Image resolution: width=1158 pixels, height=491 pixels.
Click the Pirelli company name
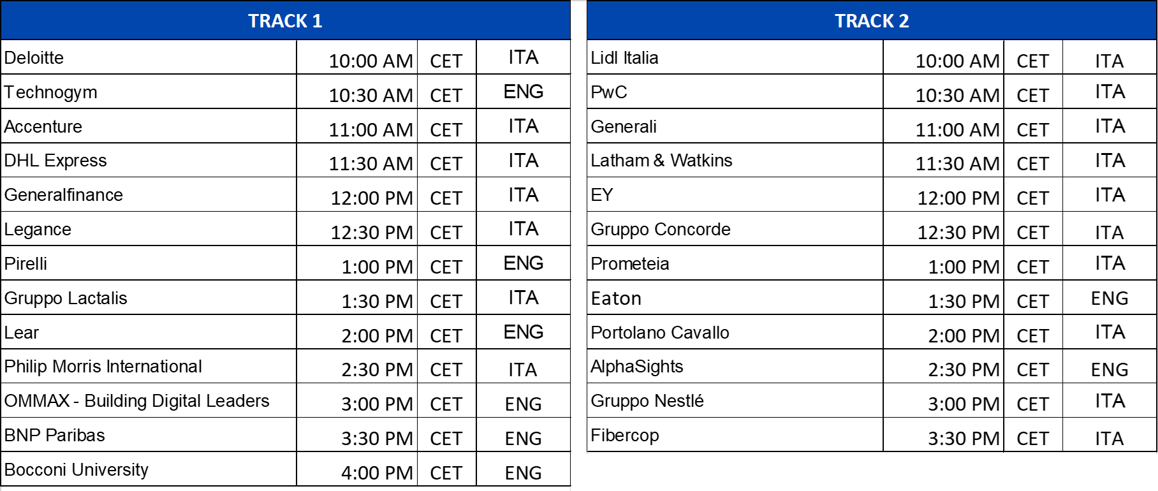pos(26,264)
